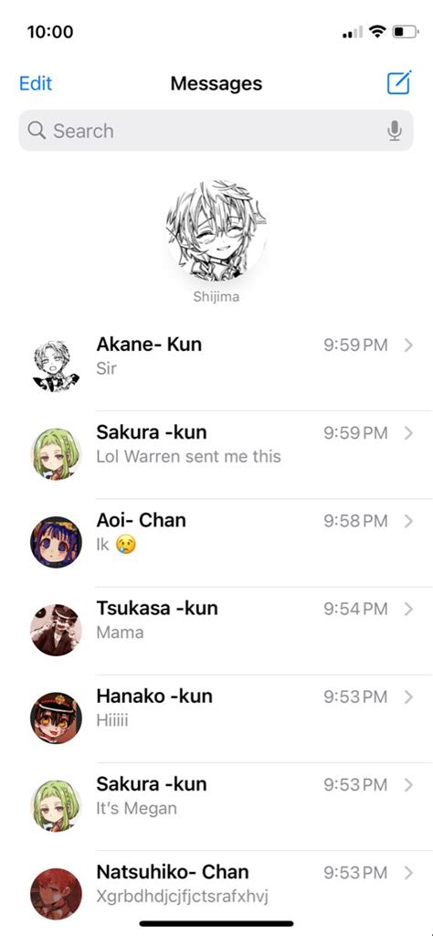This screenshot has height=936, width=433.
Task: Tap the home indicator bar
Action: coord(216,923)
